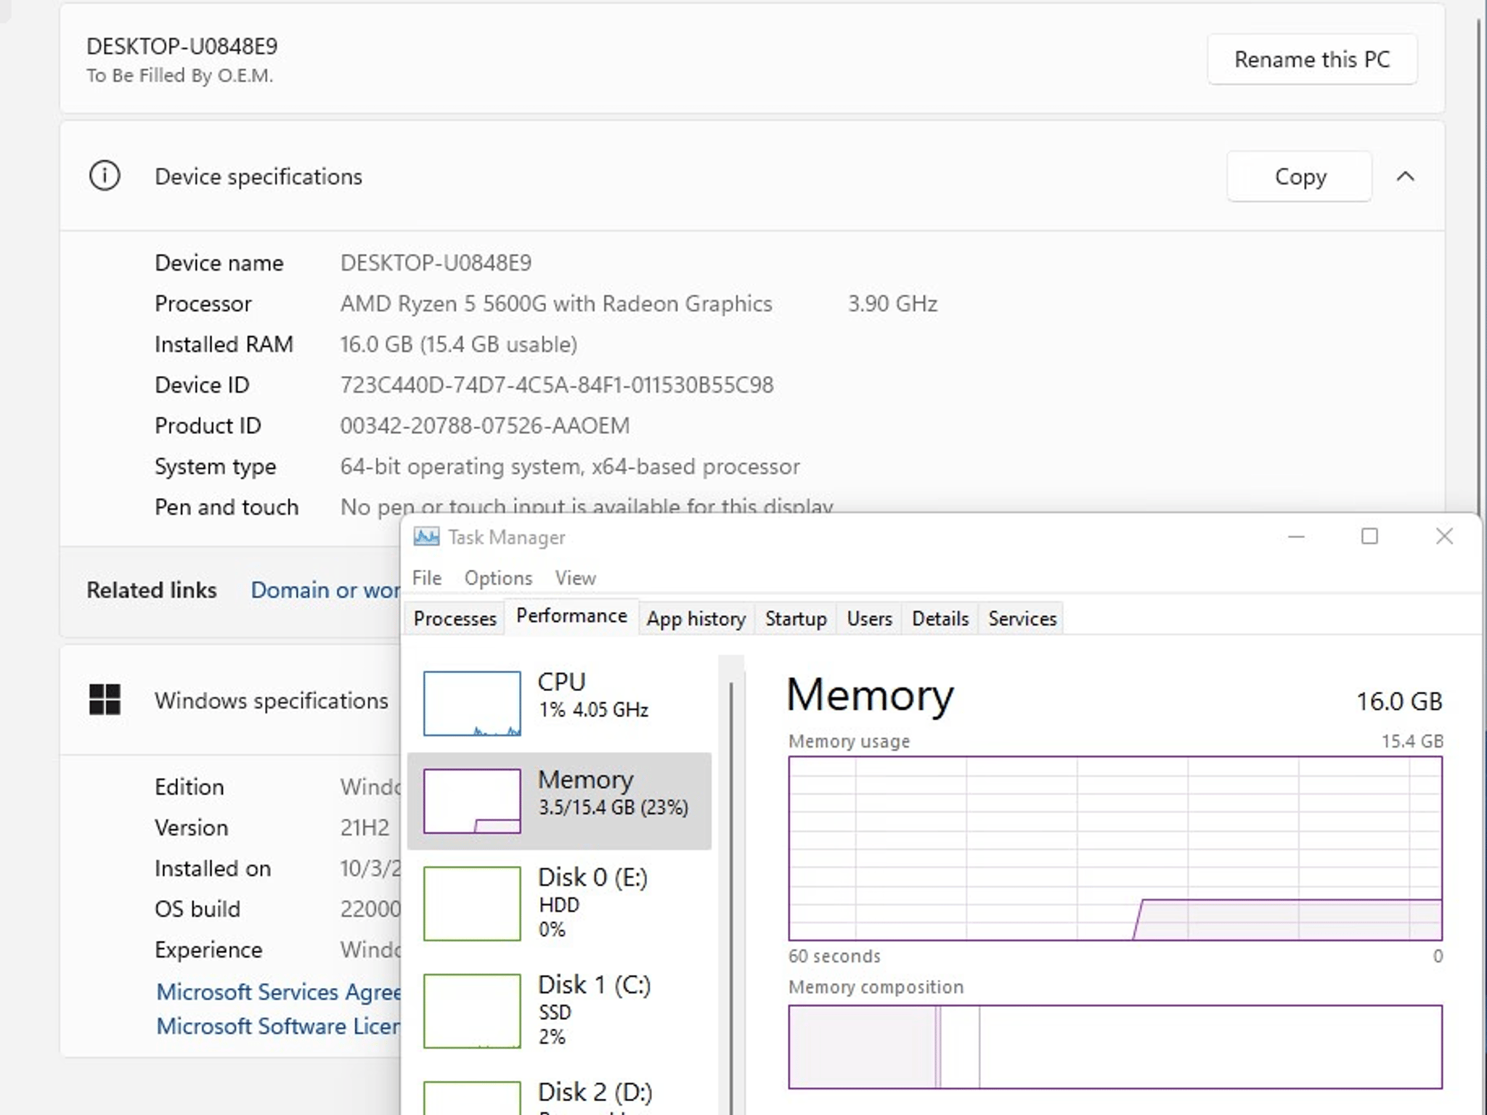
Task: Click the 1% 4.05 GHz CPU text
Action: coord(593,709)
